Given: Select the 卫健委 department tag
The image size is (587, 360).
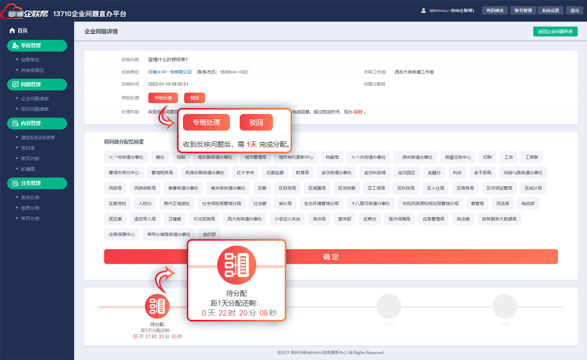Looking at the screenshot, I should tap(175, 219).
